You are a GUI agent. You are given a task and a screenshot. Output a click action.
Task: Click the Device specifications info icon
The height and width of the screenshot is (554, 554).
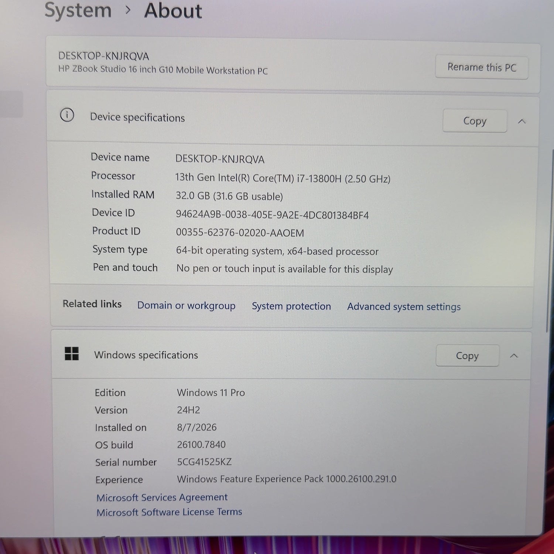[x=67, y=115]
